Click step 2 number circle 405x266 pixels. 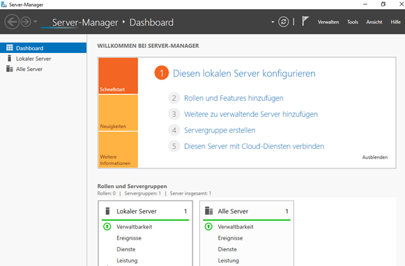pyautogui.click(x=174, y=98)
